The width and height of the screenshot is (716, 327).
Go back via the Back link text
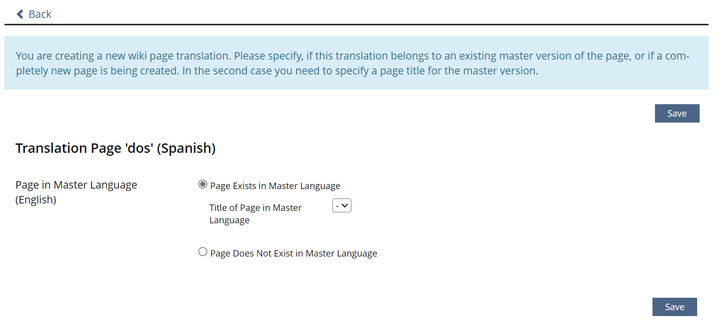coord(40,14)
